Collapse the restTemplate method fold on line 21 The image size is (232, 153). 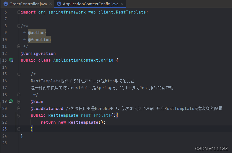pos(19,115)
